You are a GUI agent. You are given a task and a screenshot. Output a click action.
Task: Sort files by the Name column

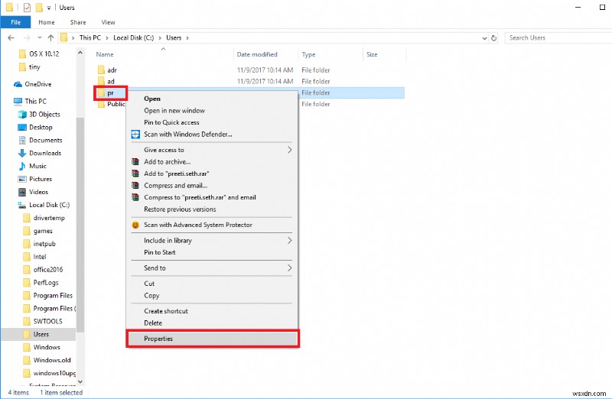tap(105, 54)
